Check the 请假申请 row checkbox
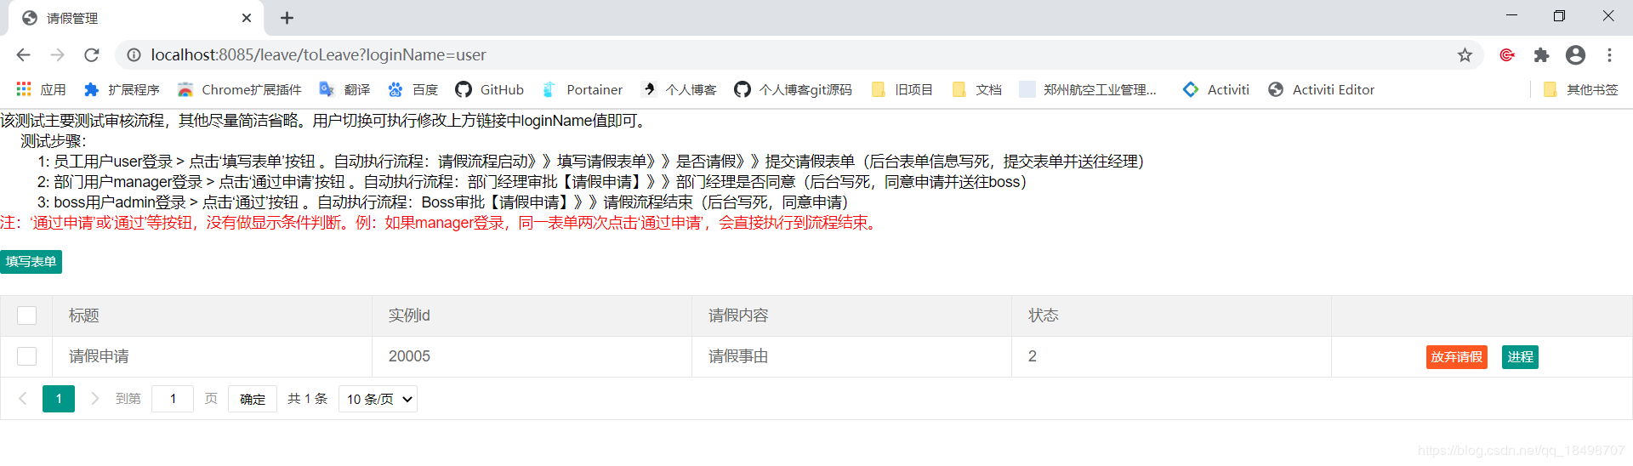1633x466 pixels. click(27, 356)
